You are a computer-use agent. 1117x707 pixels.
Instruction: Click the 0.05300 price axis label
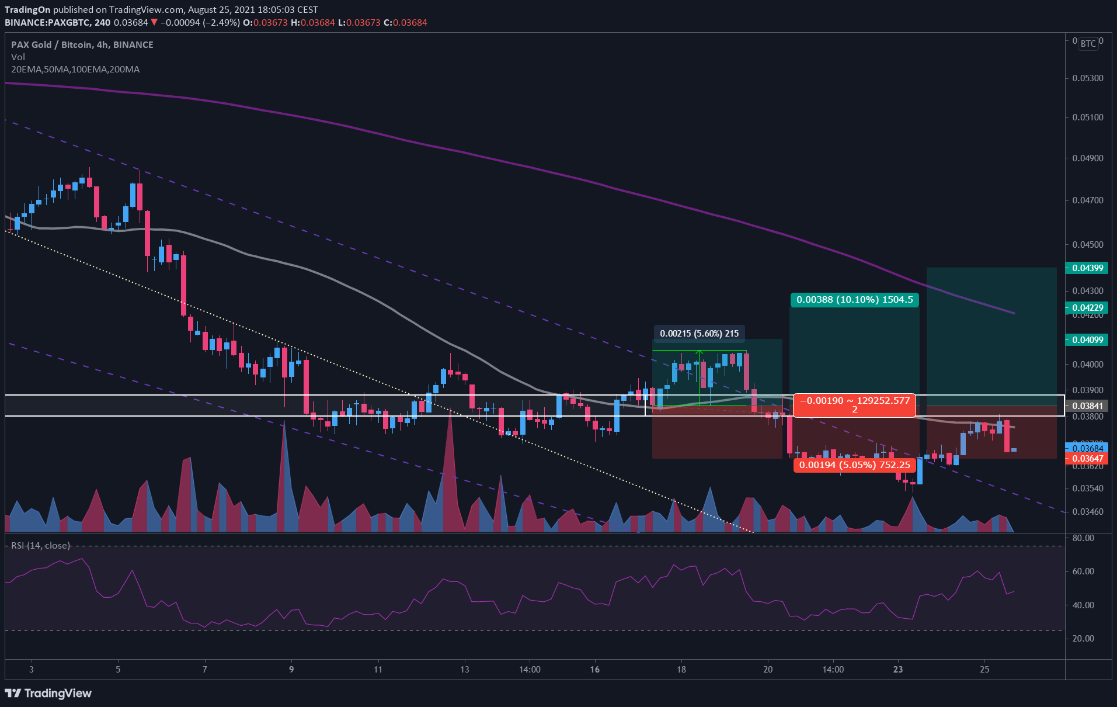coord(1088,78)
